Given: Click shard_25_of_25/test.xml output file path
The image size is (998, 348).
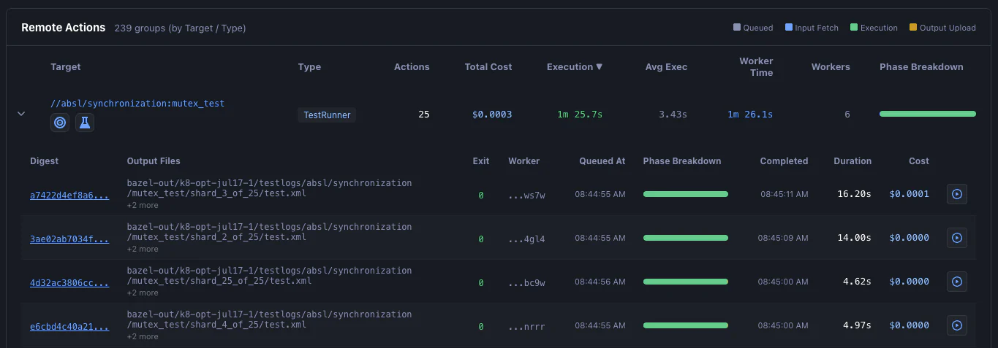Looking at the screenshot, I should 269,276.
